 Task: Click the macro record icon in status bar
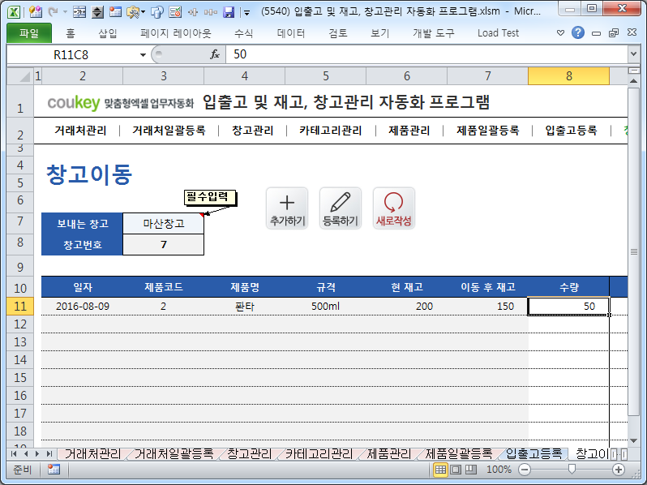tap(54, 470)
